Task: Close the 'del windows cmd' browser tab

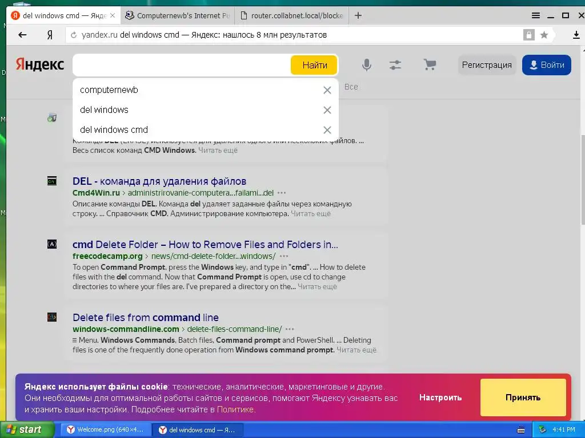Action: [x=113, y=15]
